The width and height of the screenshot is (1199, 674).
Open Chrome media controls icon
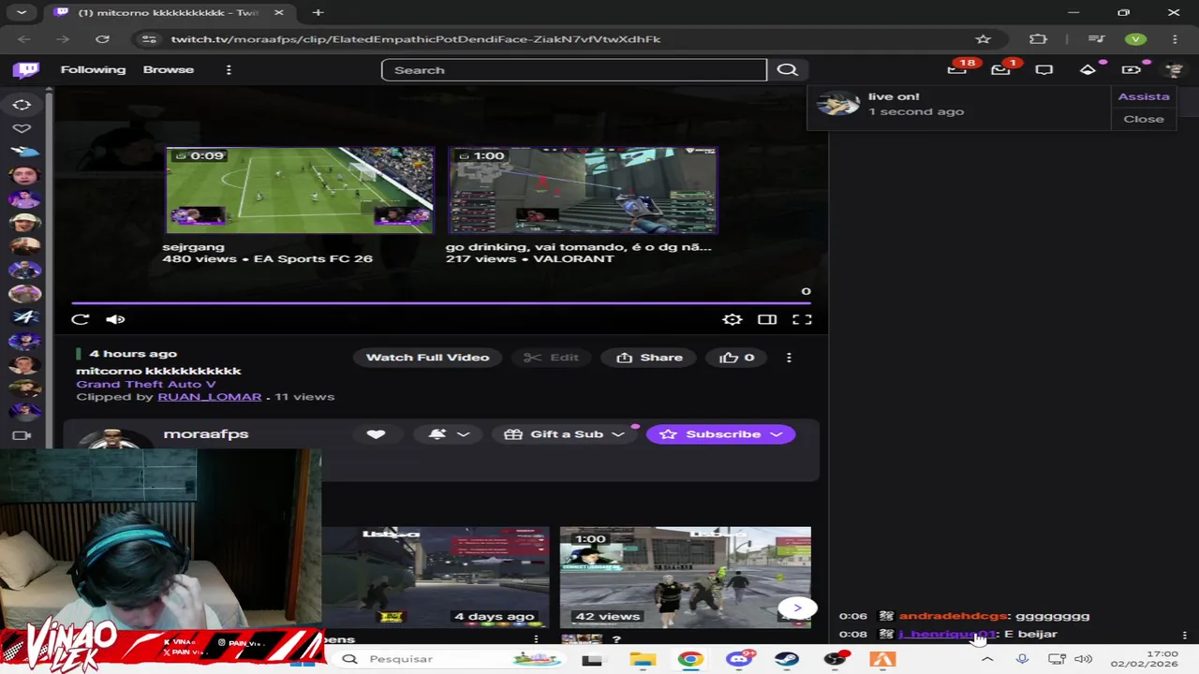pos(1096,39)
